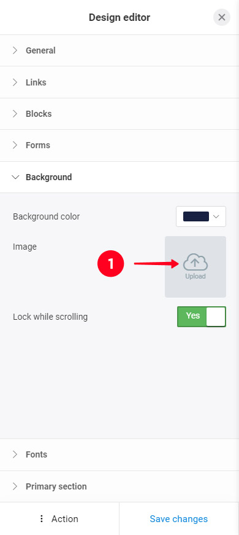Expand the Primary section panel
The image size is (239, 535).
coord(120,486)
